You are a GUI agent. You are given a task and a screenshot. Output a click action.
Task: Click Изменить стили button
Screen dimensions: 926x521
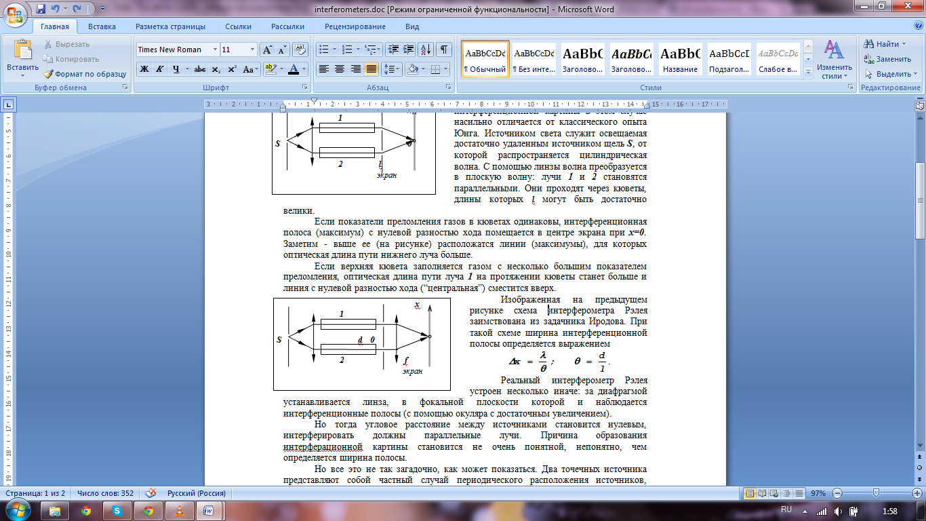(834, 59)
